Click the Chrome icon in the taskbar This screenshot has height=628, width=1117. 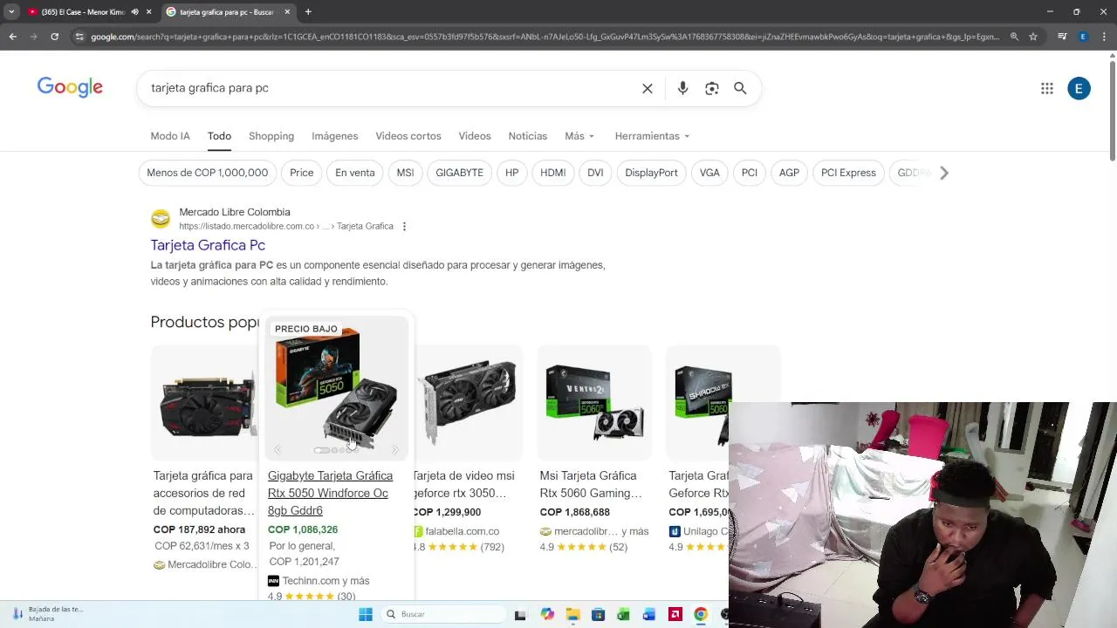coord(700,614)
